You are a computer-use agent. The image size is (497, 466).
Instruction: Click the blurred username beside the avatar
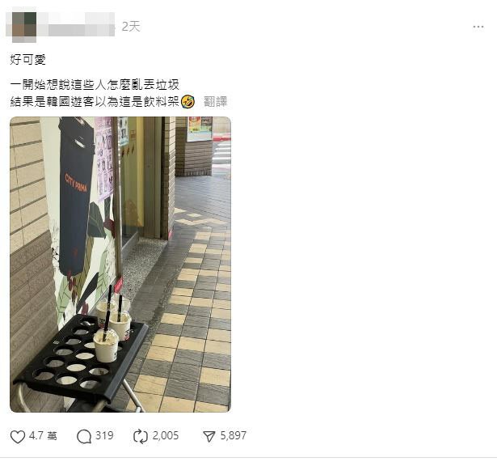click(x=76, y=27)
